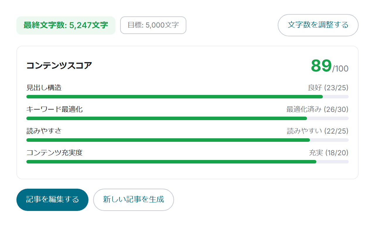
Task: Click the 文字数を調整する button
Action: [318, 25]
